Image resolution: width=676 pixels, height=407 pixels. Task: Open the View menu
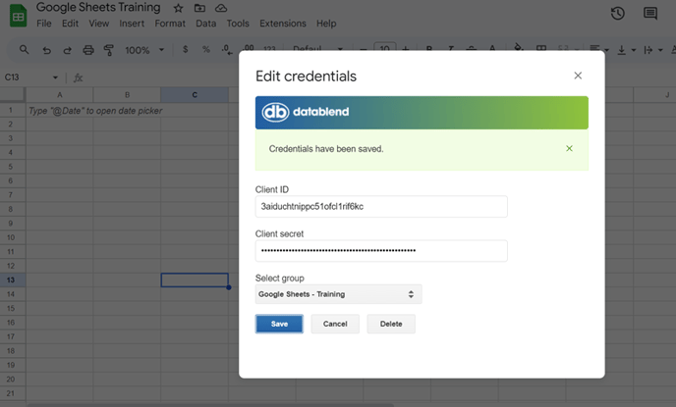(98, 24)
